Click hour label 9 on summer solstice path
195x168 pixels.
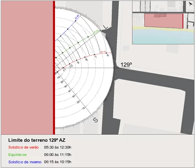pyautogui.click(x=78, y=63)
